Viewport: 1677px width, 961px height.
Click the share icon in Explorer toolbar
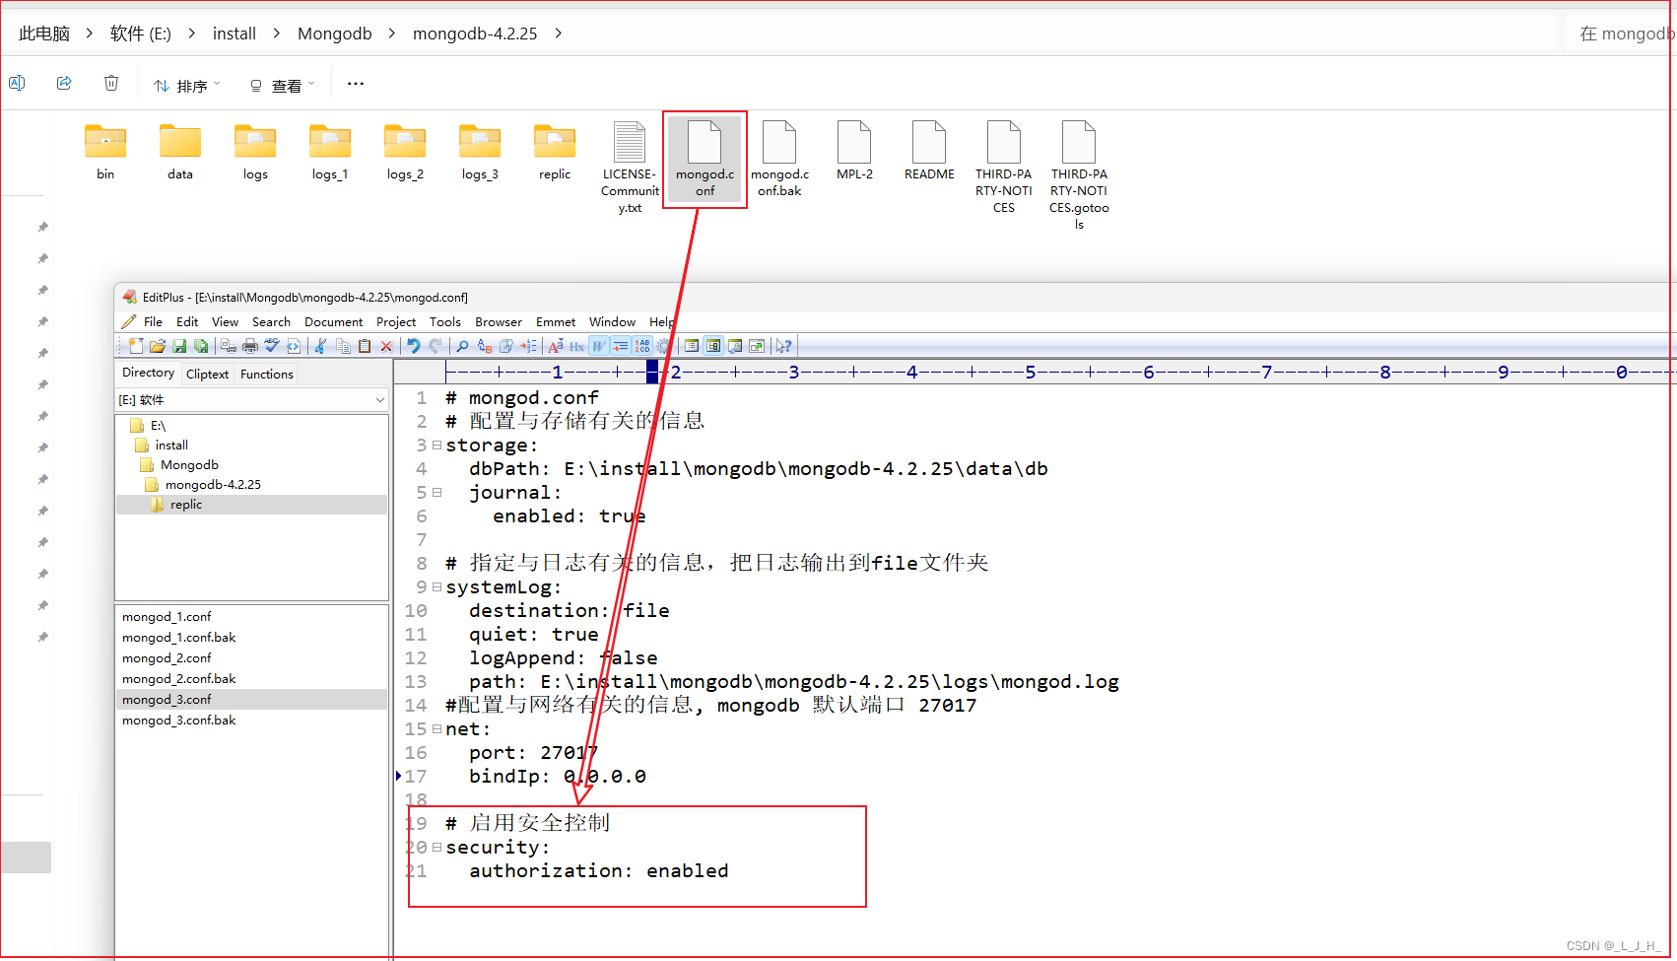point(64,83)
